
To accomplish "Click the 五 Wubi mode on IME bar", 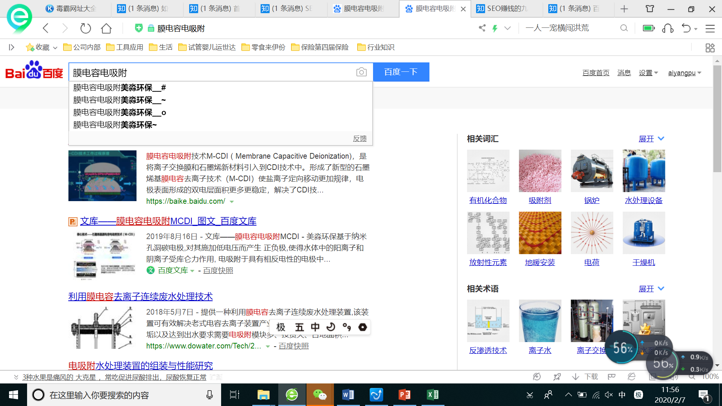I will point(299,327).
